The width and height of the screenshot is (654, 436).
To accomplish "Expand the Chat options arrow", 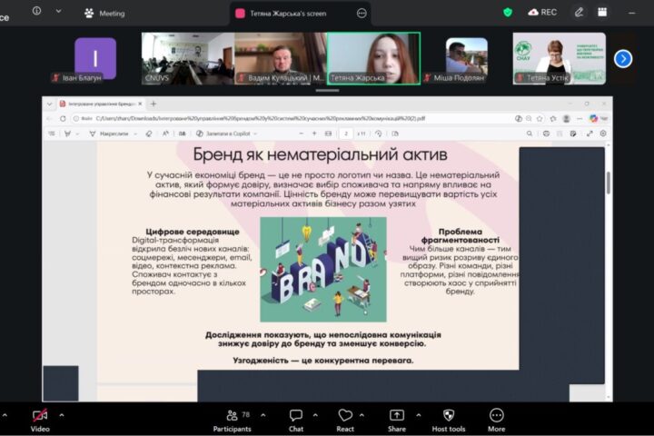I will coord(317,414).
